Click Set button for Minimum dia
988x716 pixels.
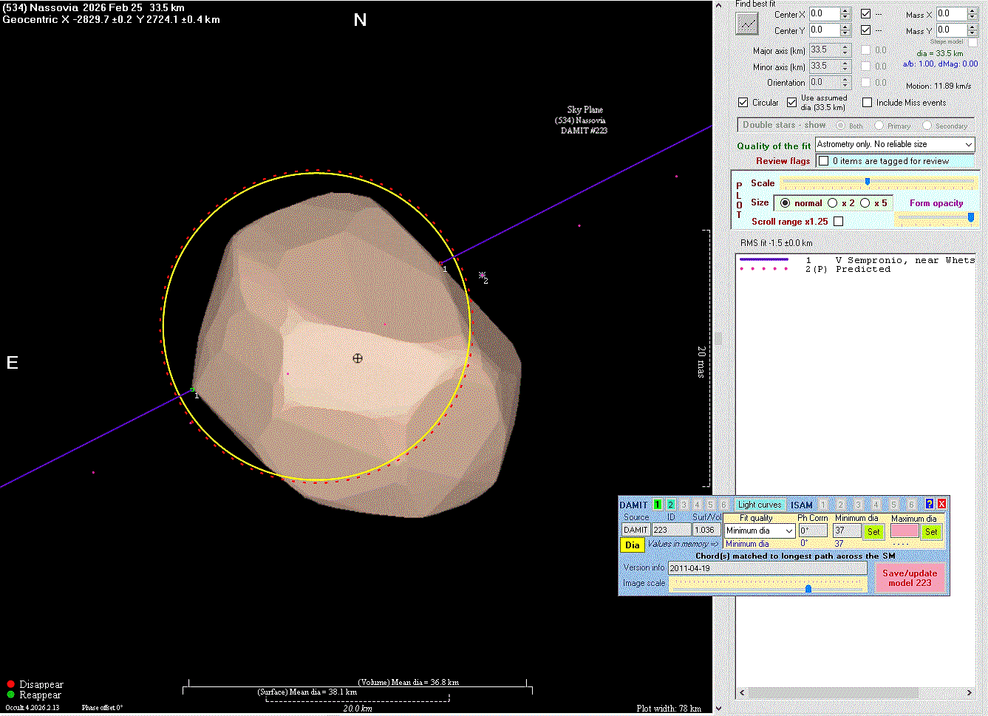873,531
